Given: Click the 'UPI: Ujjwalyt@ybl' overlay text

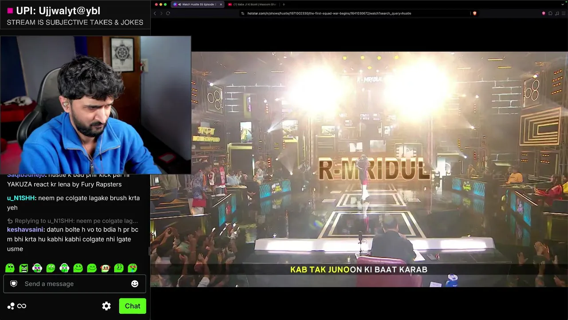Looking at the screenshot, I should point(58,11).
